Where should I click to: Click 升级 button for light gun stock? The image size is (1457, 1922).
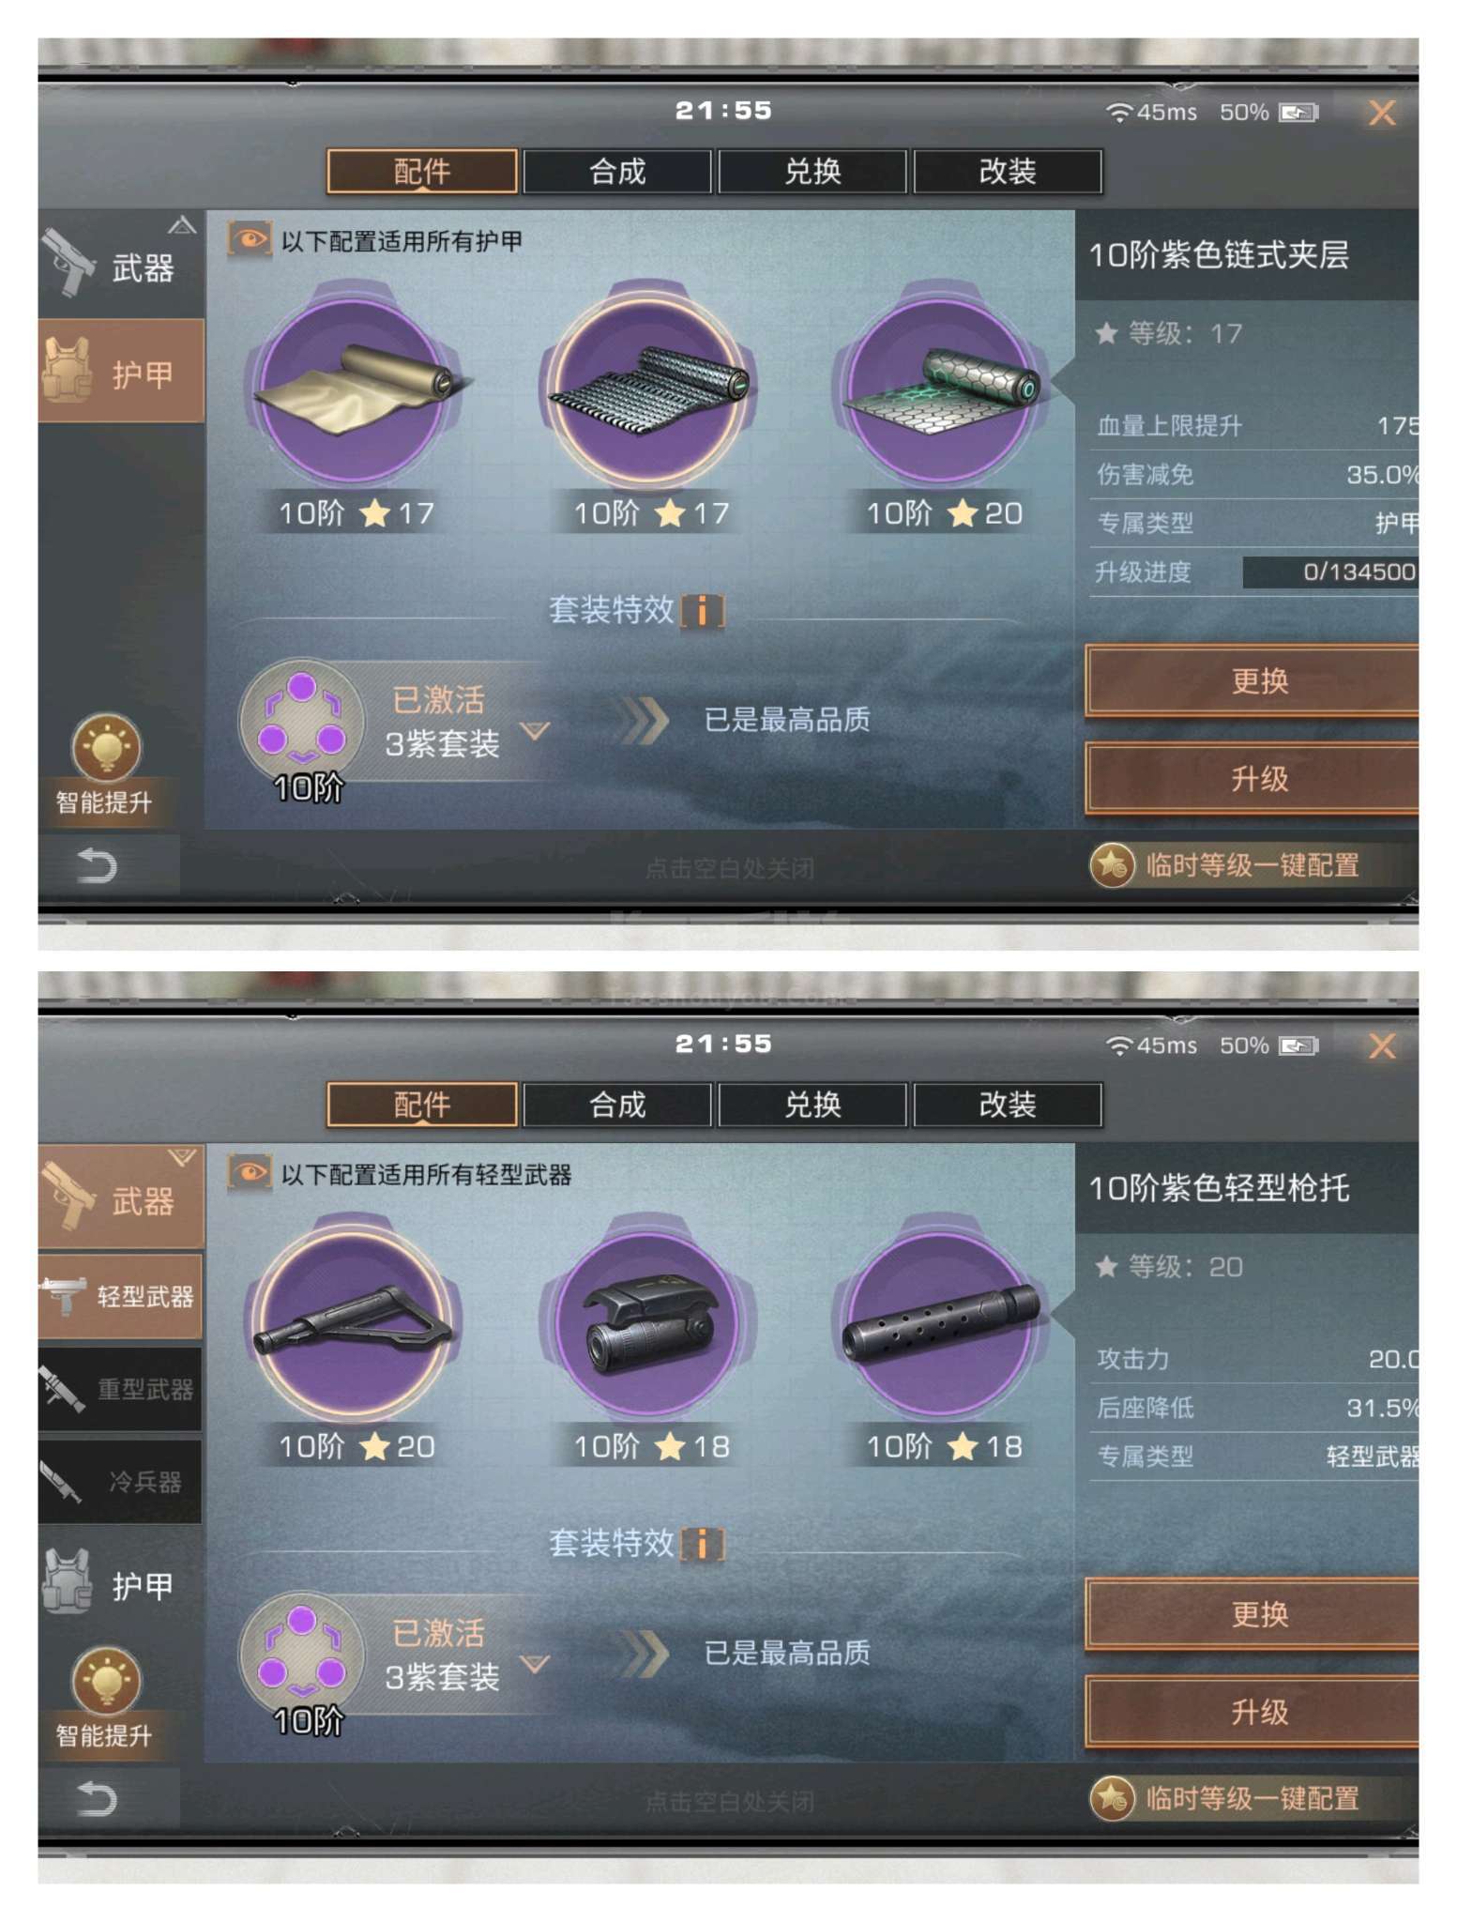(x=1252, y=1712)
